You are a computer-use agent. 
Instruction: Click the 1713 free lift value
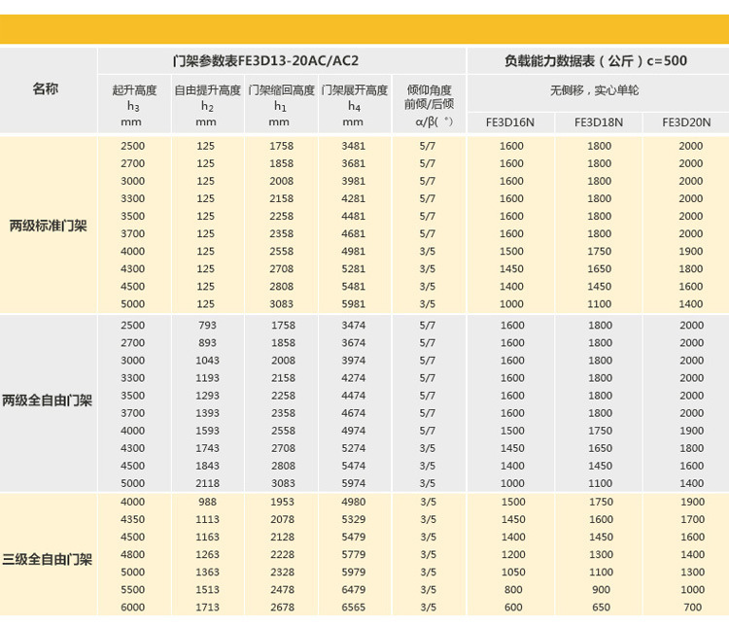coord(207,608)
